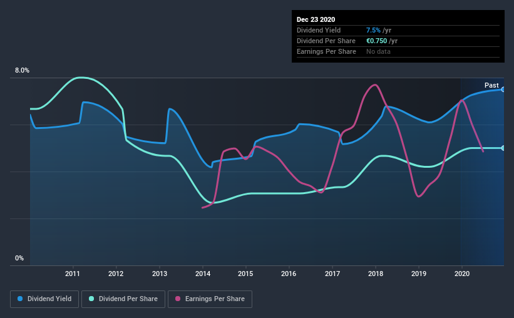514x318 pixels.
Task: Select the 2011 x-axis label
Action: coord(73,274)
